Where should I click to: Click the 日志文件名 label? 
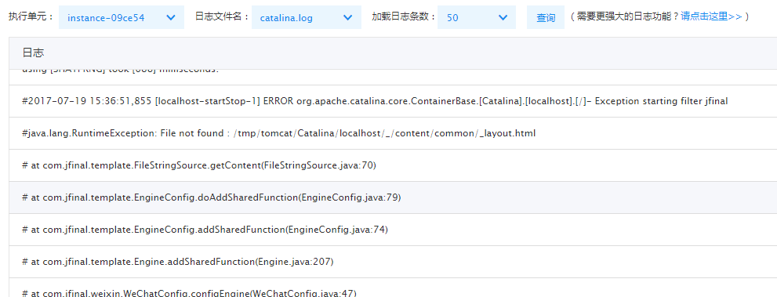tap(222, 16)
